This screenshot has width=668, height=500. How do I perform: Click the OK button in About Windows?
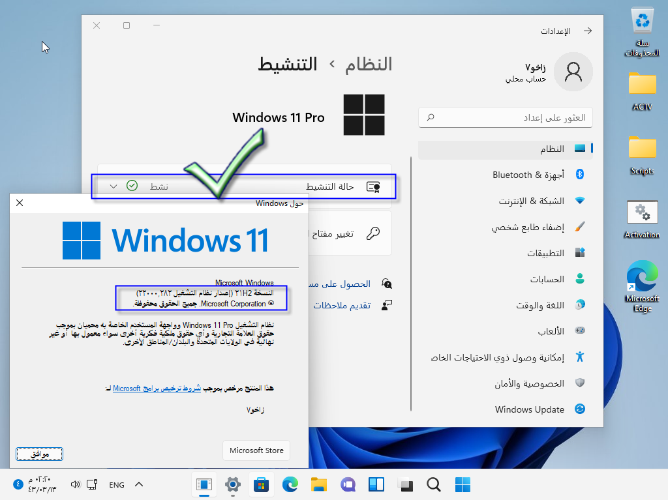(x=40, y=454)
